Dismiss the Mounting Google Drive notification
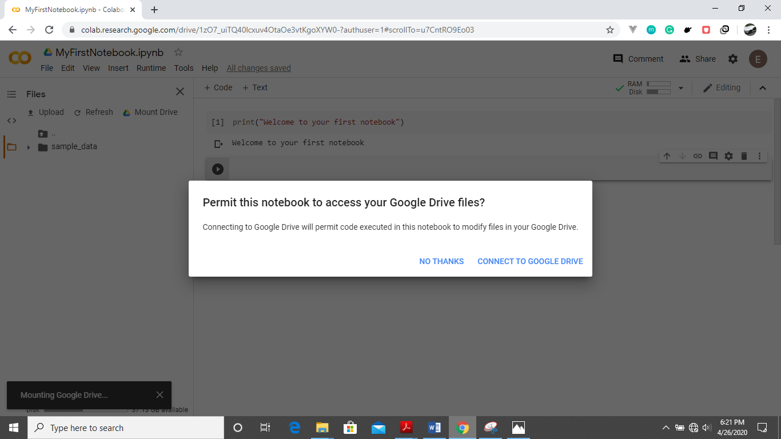Viewport: 781px width, 439px height. coord(160,395)
